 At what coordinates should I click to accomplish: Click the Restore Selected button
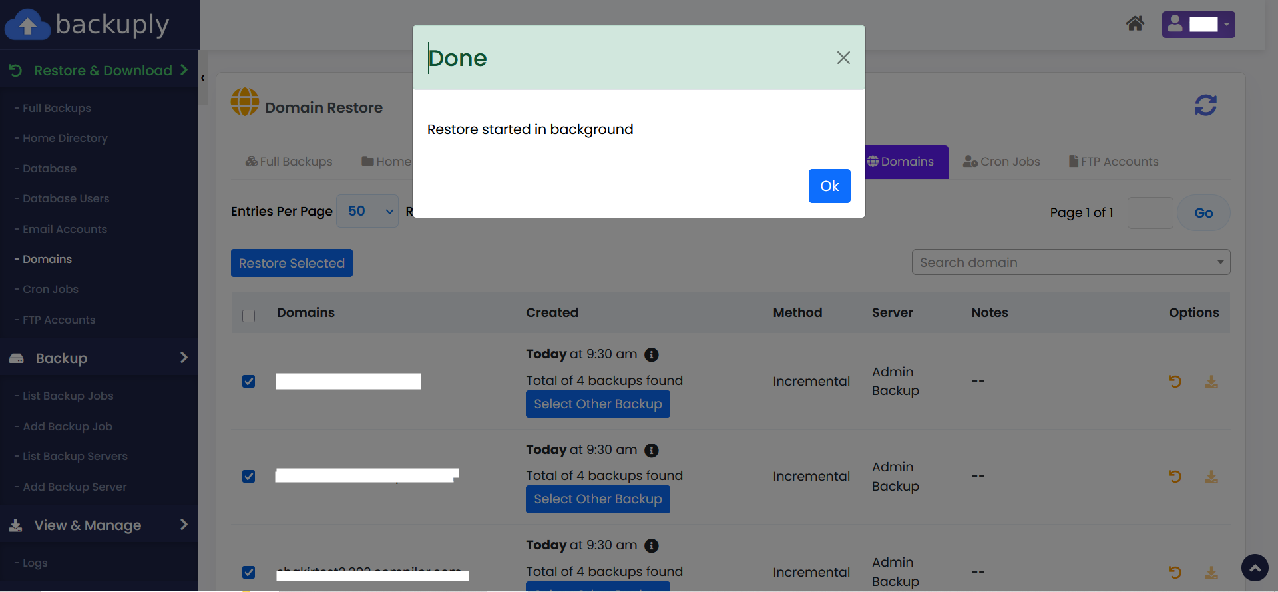pos(292,263)
